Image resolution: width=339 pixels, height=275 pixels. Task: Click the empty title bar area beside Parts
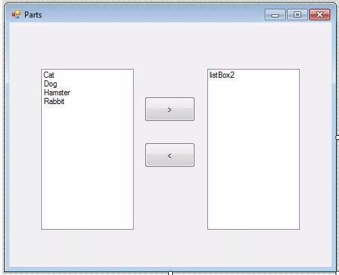coord(153,15)
